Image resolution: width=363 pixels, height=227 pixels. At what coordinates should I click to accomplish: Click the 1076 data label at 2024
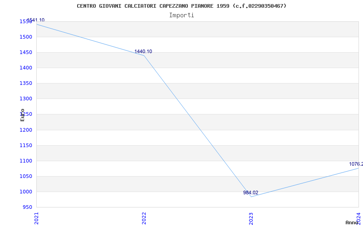[x=356, y=164]
